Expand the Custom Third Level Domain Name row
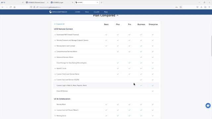 pyautogui.click(x=55, y=74)
